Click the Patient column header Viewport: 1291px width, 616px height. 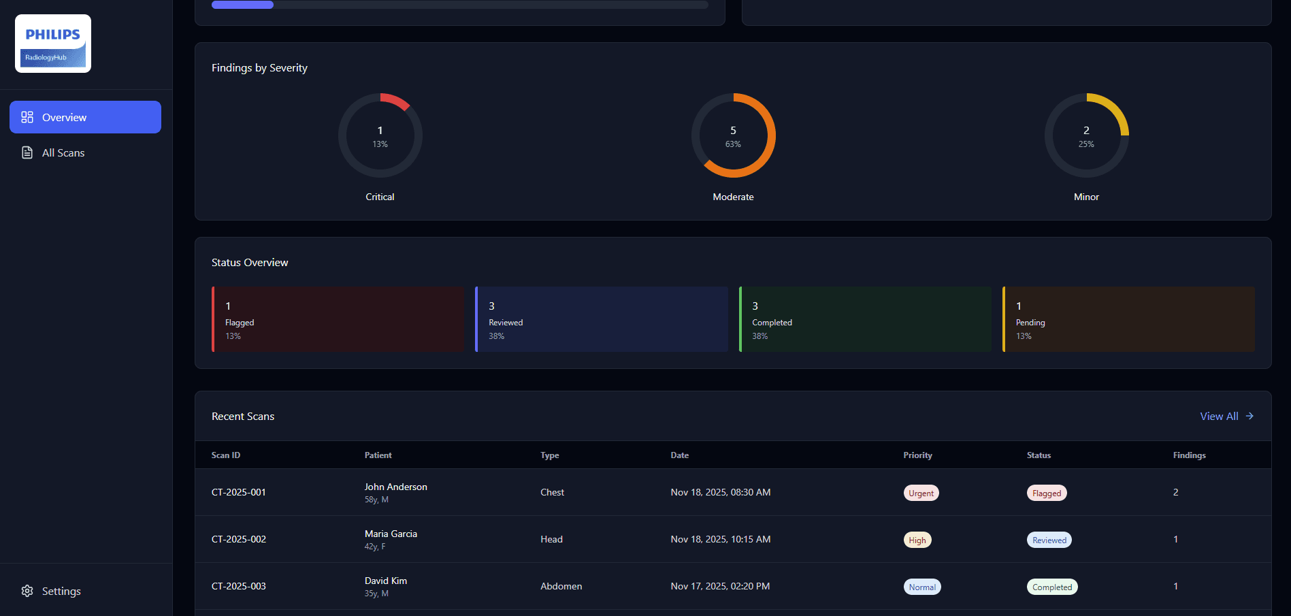[378, 455]
